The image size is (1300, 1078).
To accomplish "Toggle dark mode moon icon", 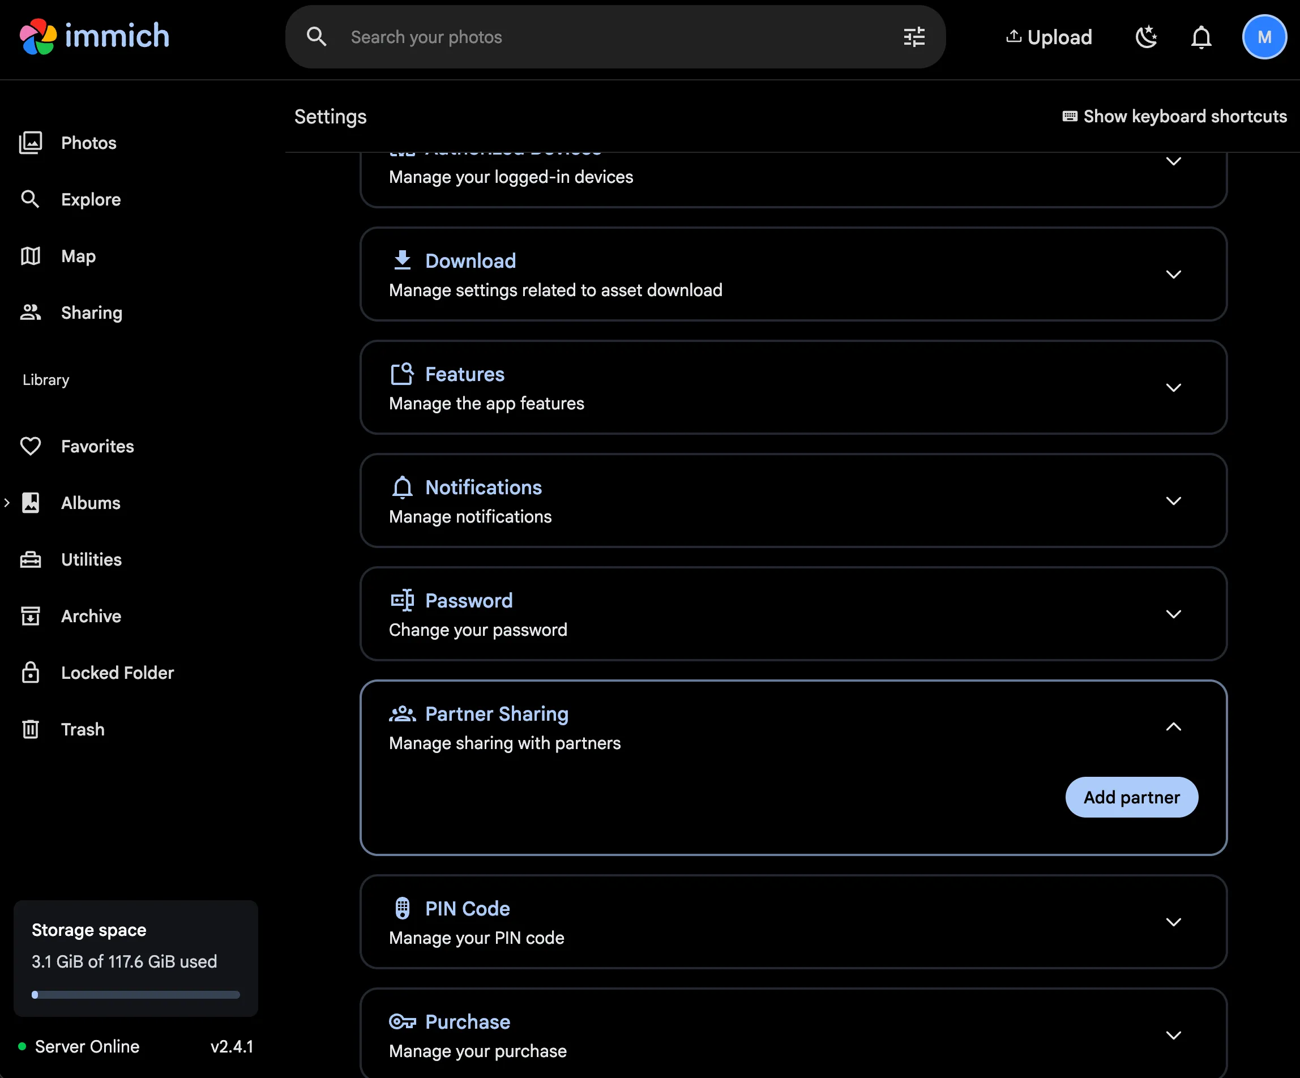I will 1147,37.
